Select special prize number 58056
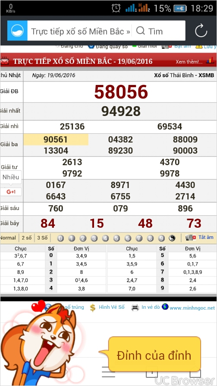Viewport: 217px width, 386px height. tap(121, 92)
